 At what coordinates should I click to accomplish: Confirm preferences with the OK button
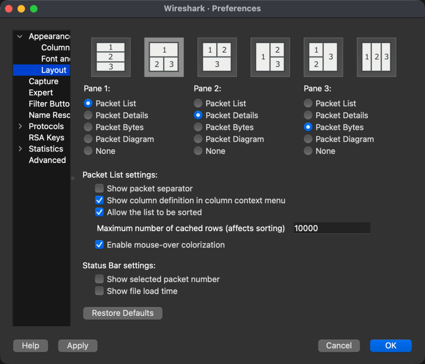pyautogui.click(x=391, y=346)
